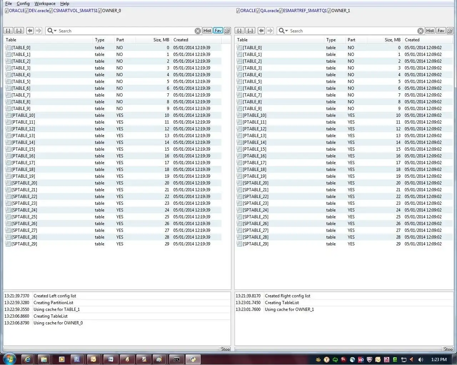
Task: Clear the left pane search field
Action: click(x=198, y=31)
